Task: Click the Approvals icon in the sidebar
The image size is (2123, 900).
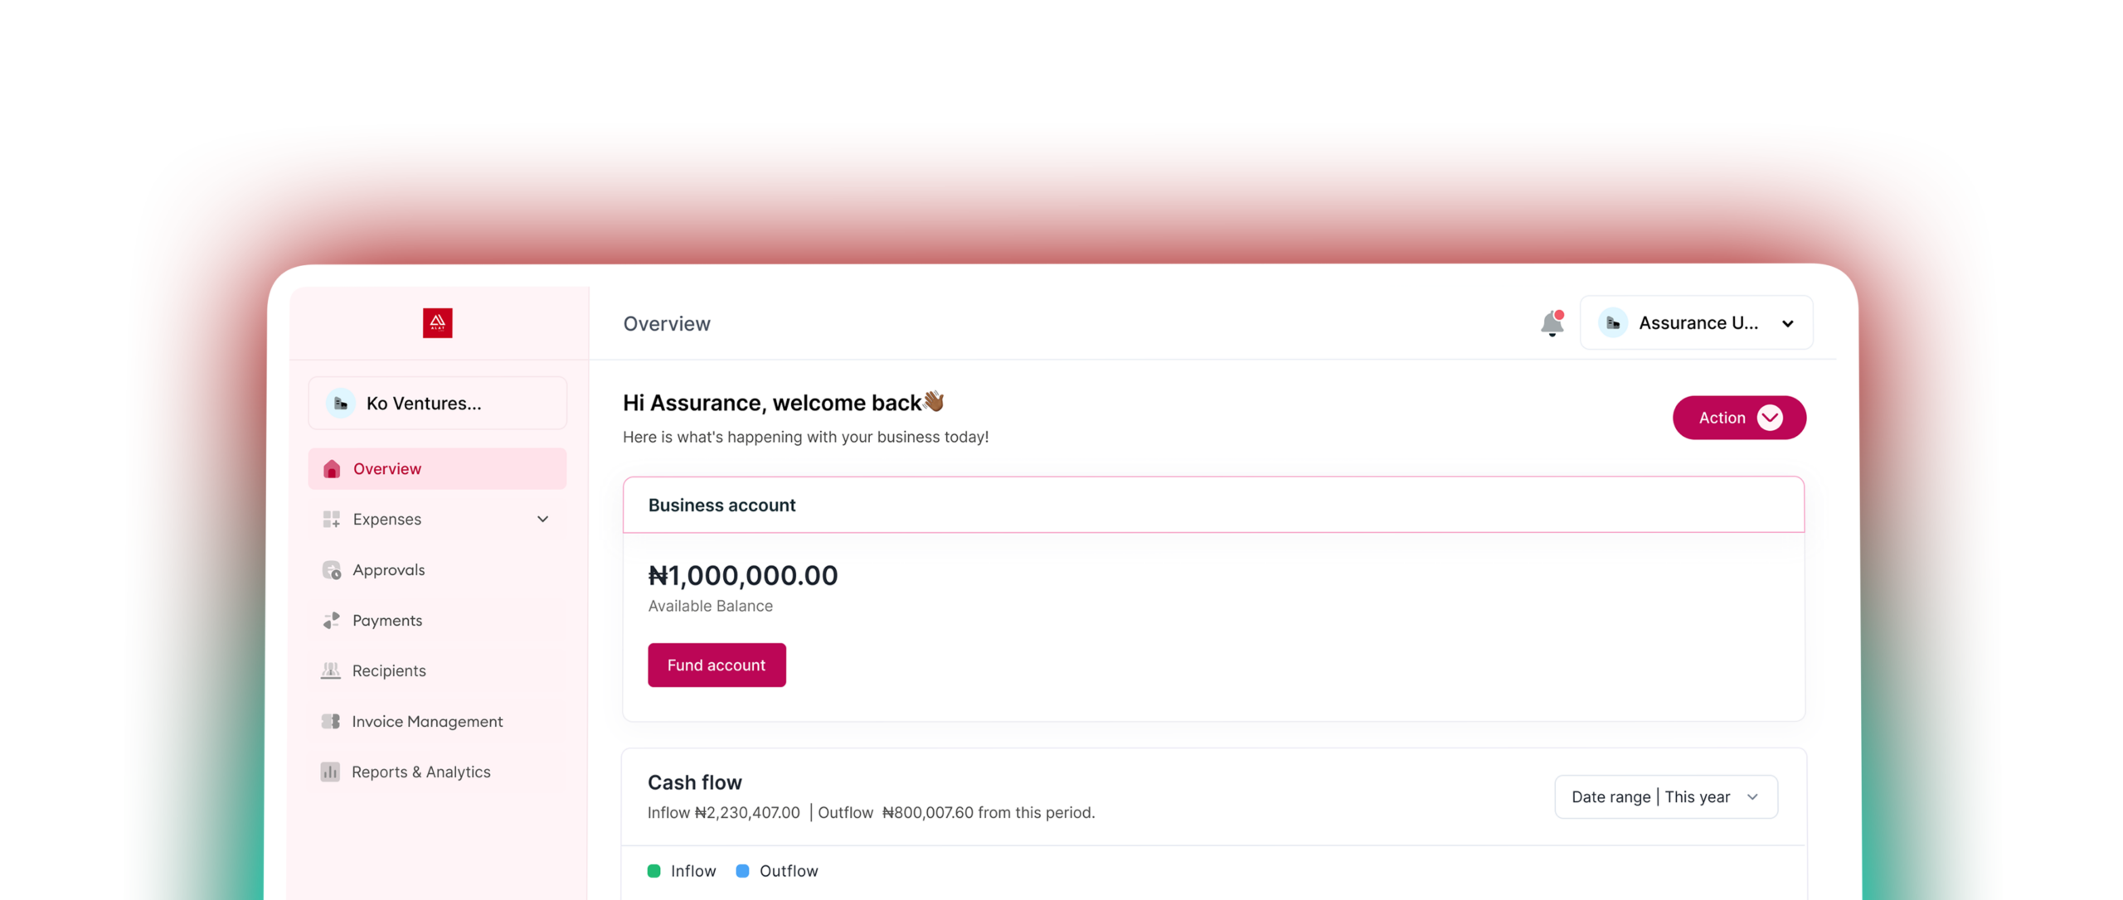Action: pos(332,570)
